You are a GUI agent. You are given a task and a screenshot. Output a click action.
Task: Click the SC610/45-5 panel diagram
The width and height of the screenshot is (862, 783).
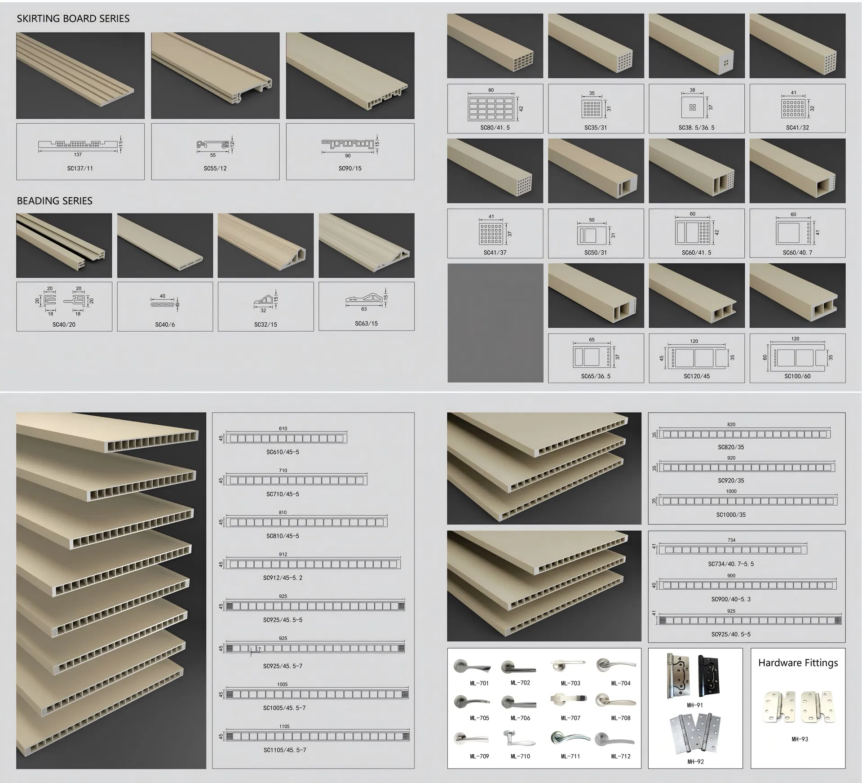[x=286, y=438]
